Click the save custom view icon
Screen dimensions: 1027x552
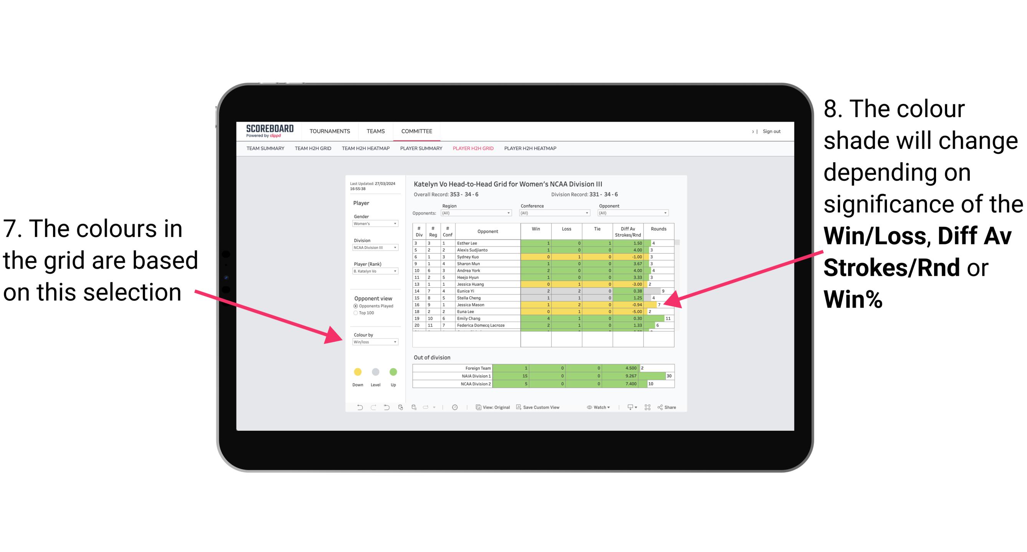519,409
